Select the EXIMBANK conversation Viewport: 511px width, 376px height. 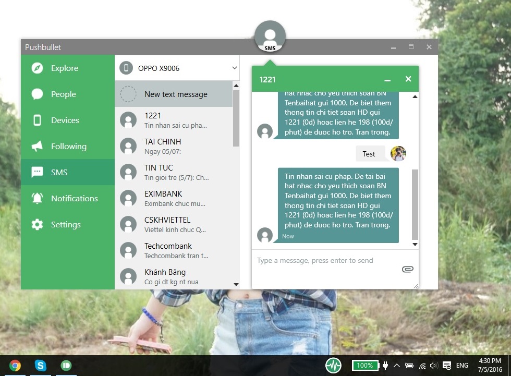167,198
